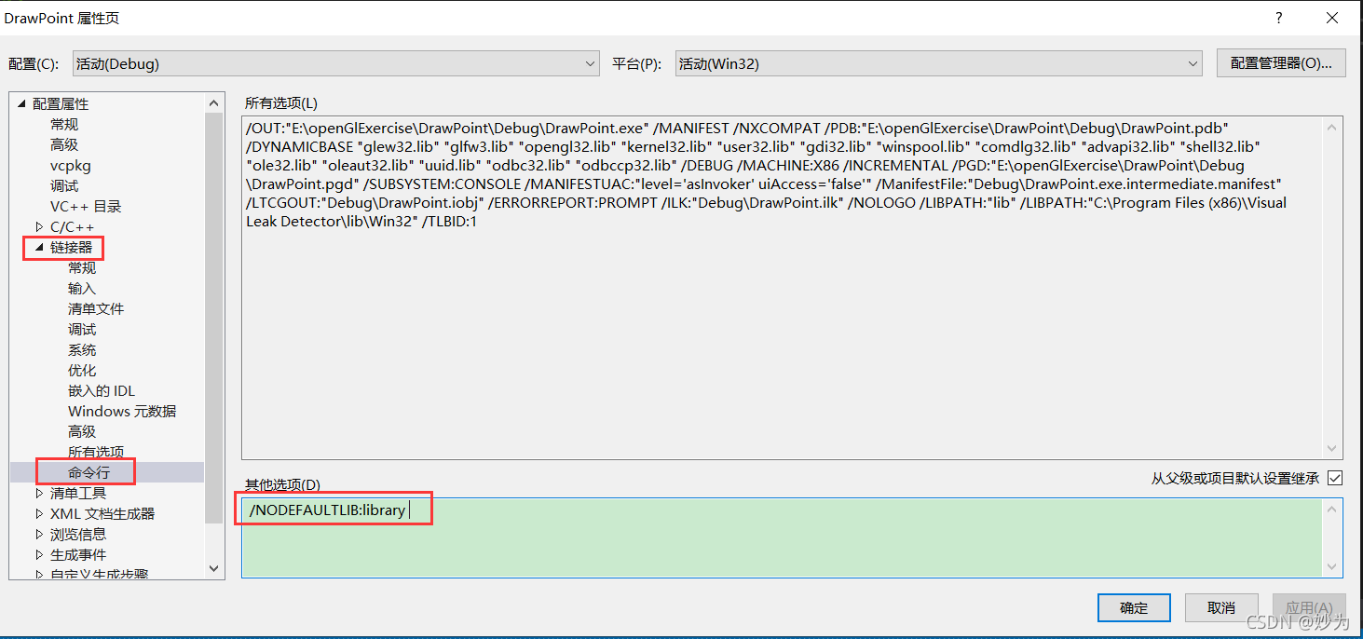The image size is (1363, 639).
Task: Click the help question mark icon
Action: [1279, 18]
